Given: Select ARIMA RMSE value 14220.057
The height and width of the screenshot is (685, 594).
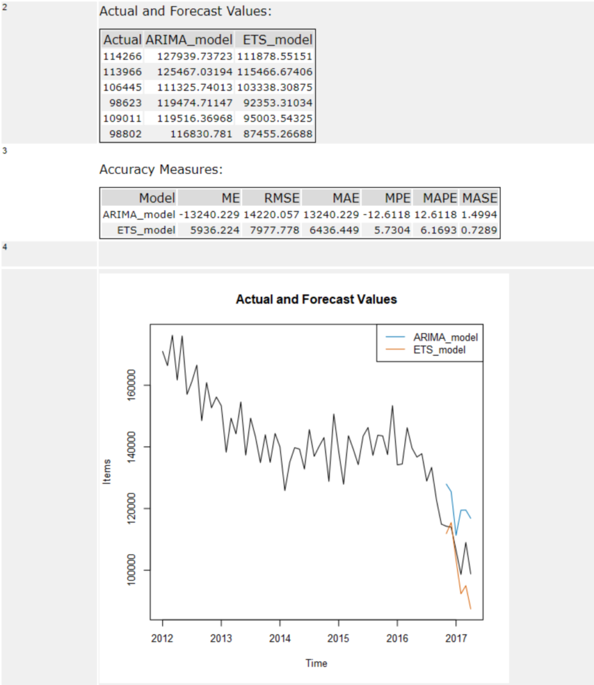Looking at the screenshot, I should [271, 215].
